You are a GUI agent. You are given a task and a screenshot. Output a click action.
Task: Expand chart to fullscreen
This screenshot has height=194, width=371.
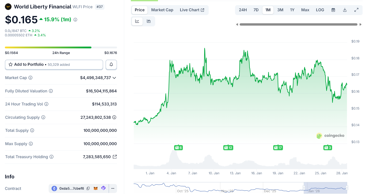(x=356, y=10)
